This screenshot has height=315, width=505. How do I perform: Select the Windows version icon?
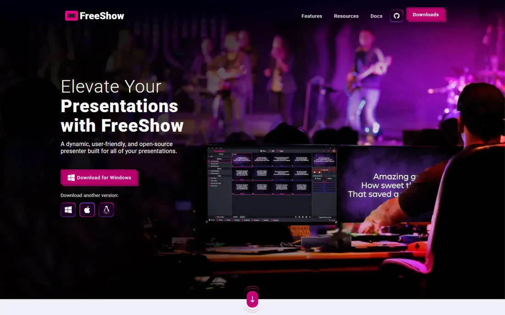tap(68, 210)
